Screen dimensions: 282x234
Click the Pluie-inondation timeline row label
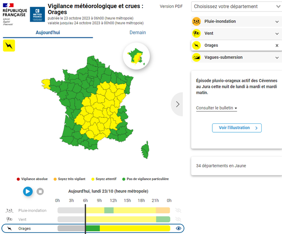point(32,211)
